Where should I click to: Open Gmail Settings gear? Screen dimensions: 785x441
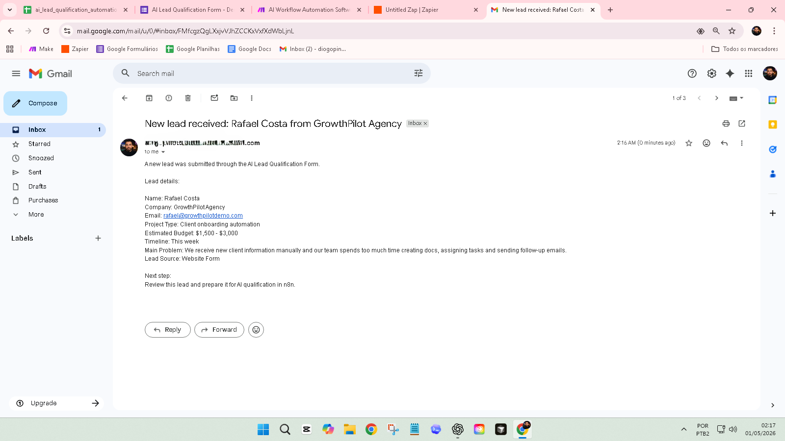pyautogui.click(x=712, y=73)
